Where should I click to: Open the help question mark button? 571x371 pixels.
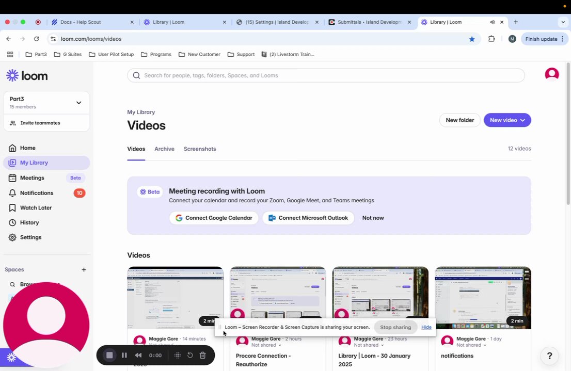549,356
